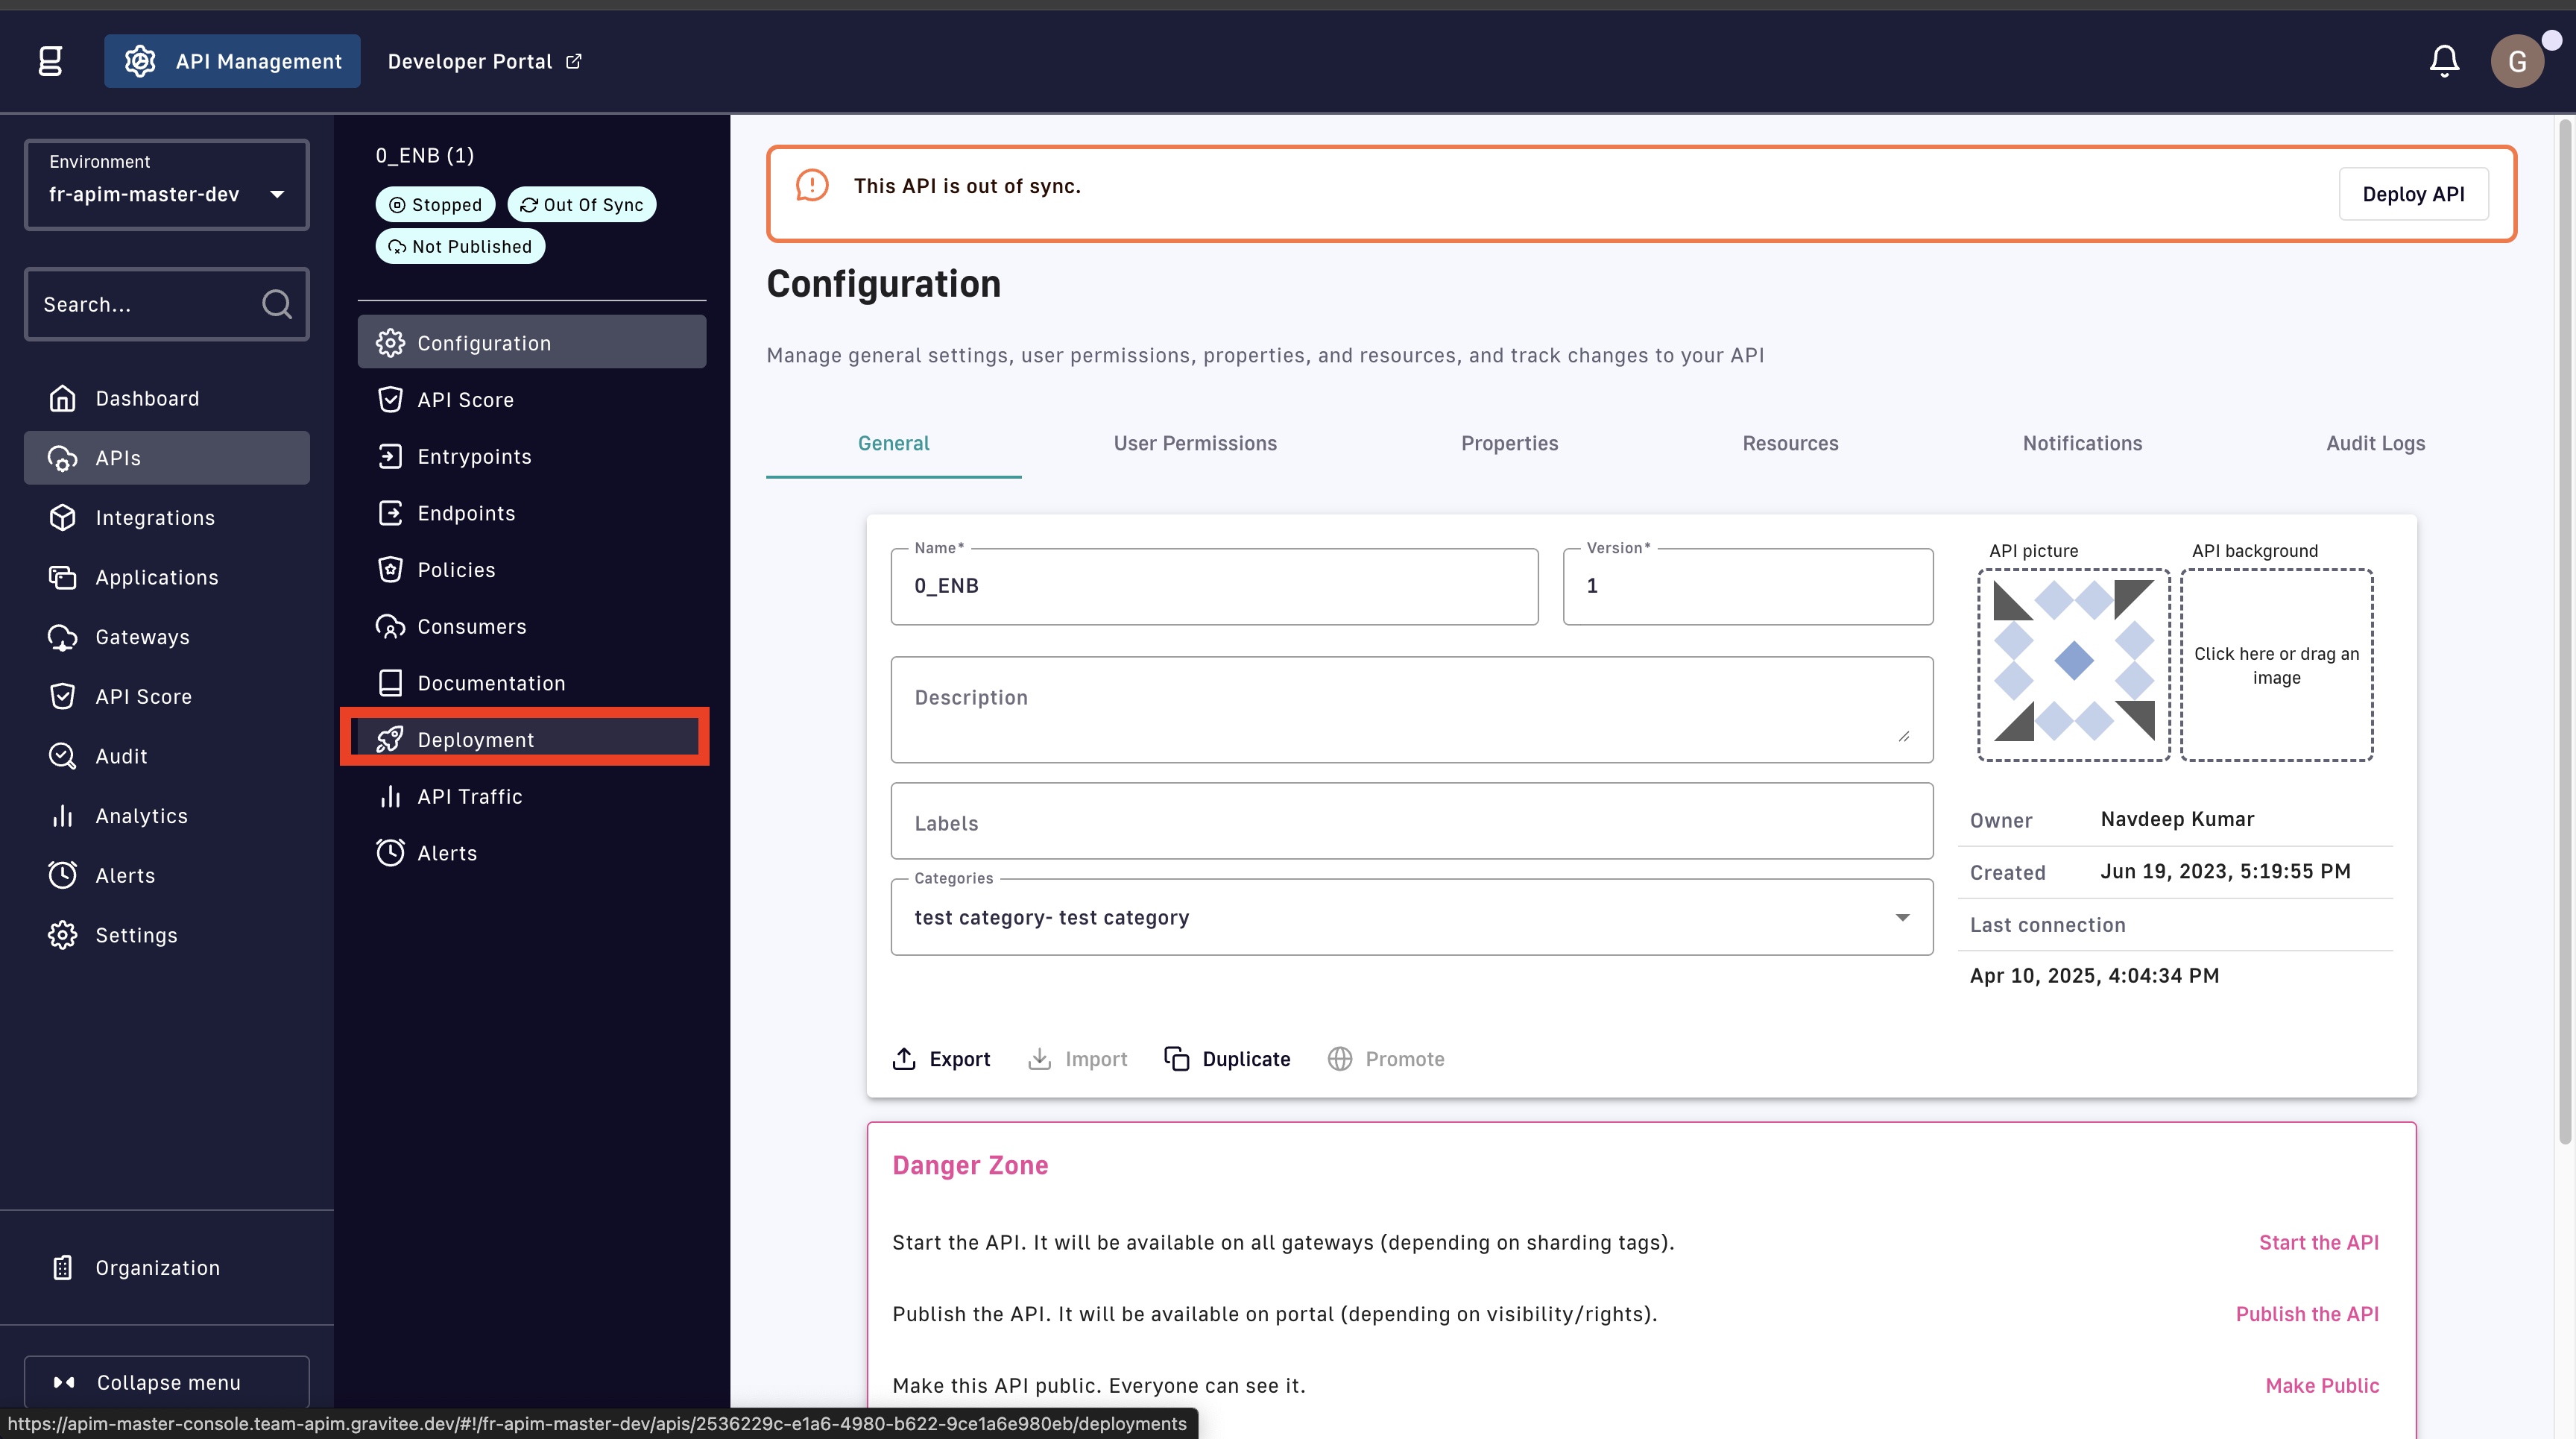Click the Export button

pos(941,1059)
